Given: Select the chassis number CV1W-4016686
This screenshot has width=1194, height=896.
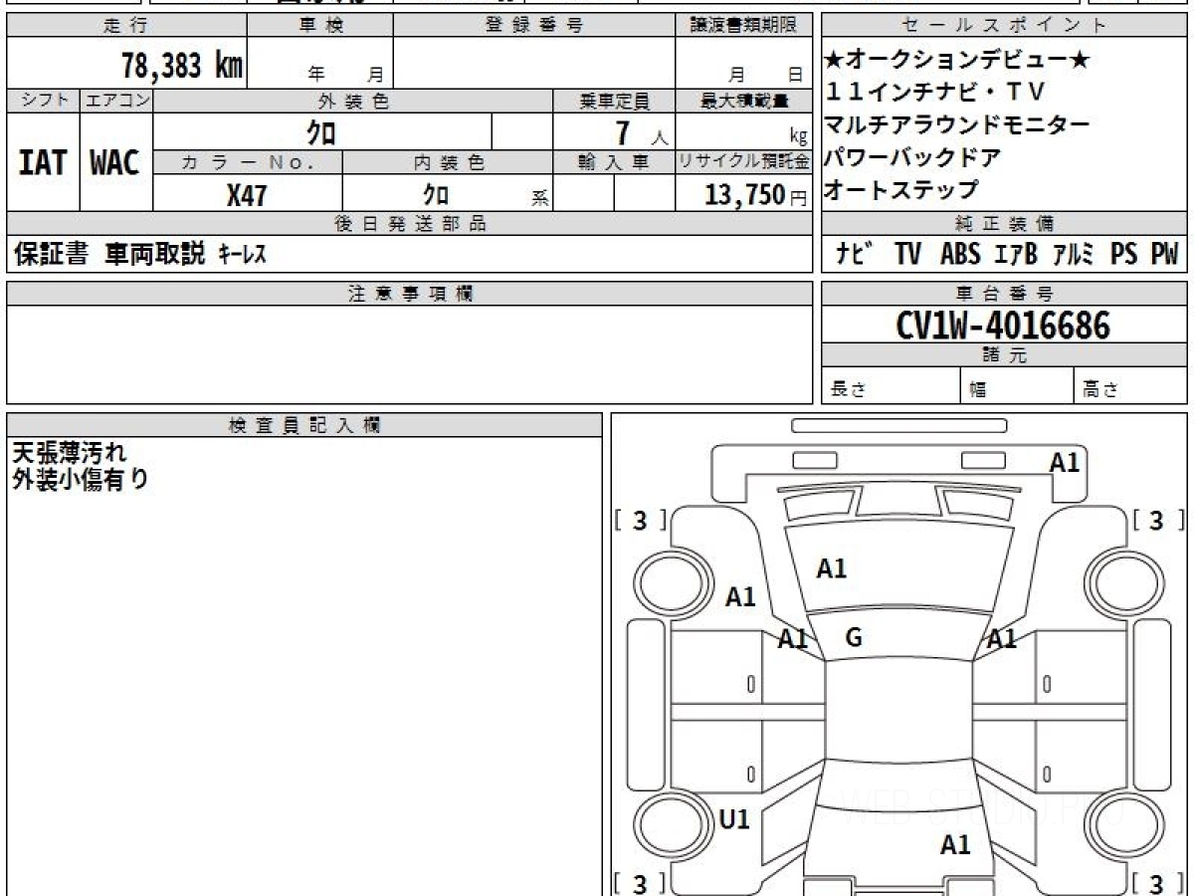Looking at the screenshot, I should [1003, 326].
